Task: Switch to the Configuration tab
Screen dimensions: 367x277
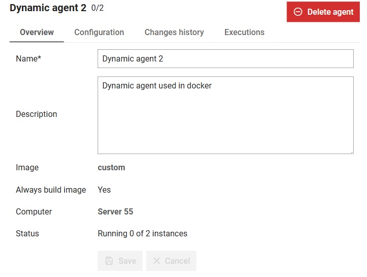Action: tap(99, 32)
